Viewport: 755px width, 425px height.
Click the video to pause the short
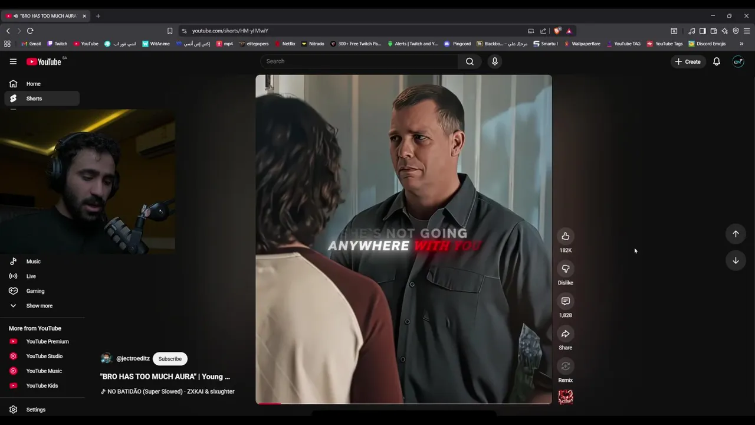click(403, 239)
